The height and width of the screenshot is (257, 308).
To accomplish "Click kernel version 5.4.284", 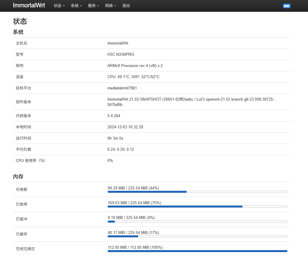I will 114,116.
